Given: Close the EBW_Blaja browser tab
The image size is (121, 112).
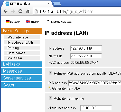Looking at the screenshot, I should pos(49,4).
